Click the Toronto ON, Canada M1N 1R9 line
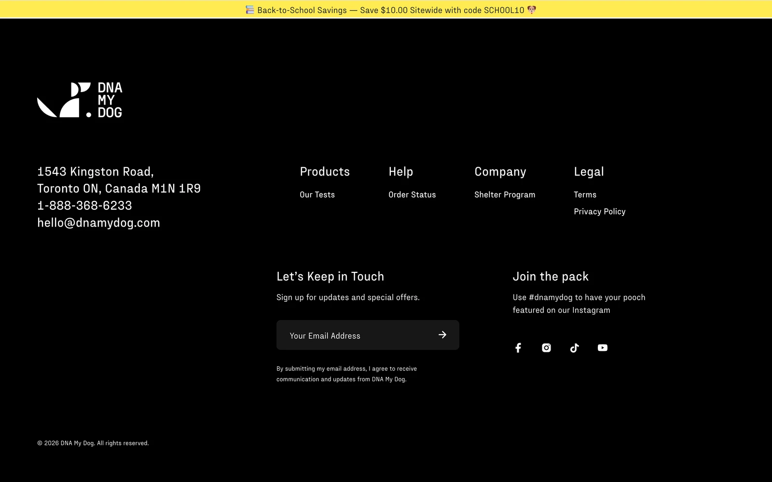The width and height of the screenshot is (772, 482). click(x=119, y=188)
